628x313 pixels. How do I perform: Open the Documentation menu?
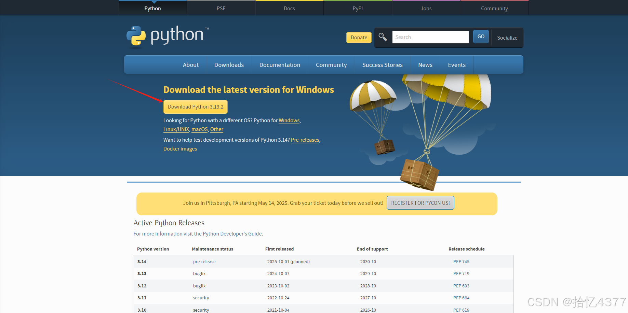pyautogui.click(x=280, y=65)
